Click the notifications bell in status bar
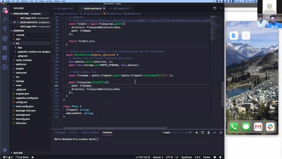 220,157
